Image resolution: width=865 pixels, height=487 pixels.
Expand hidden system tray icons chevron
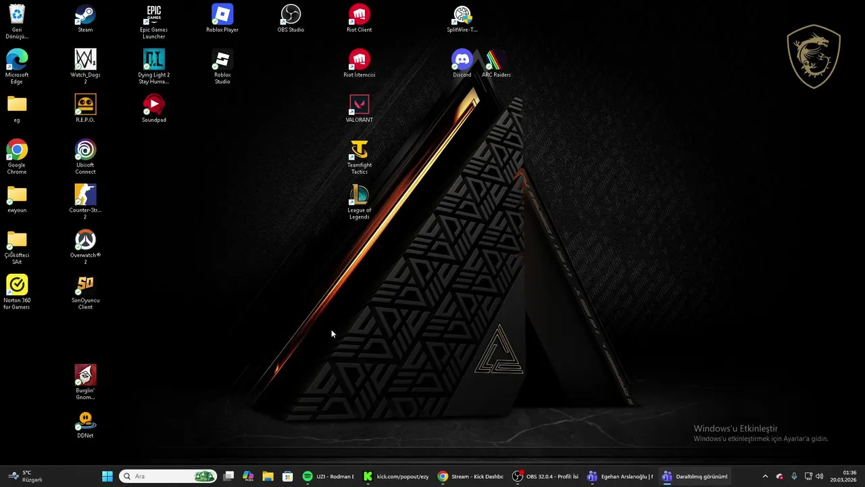pyautogui.click(x=765, y=476)
